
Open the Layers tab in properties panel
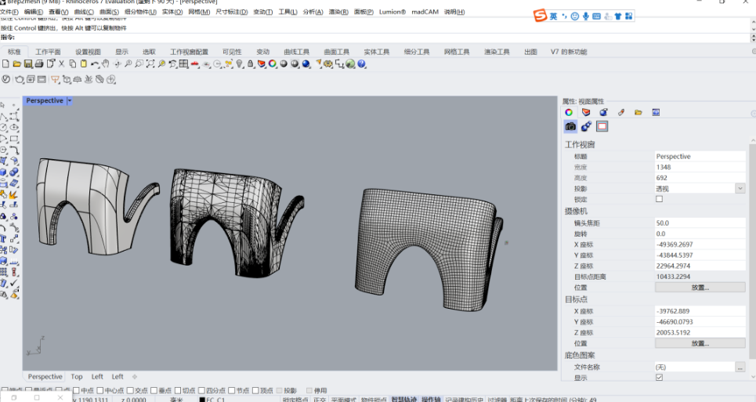pos(586,112)
